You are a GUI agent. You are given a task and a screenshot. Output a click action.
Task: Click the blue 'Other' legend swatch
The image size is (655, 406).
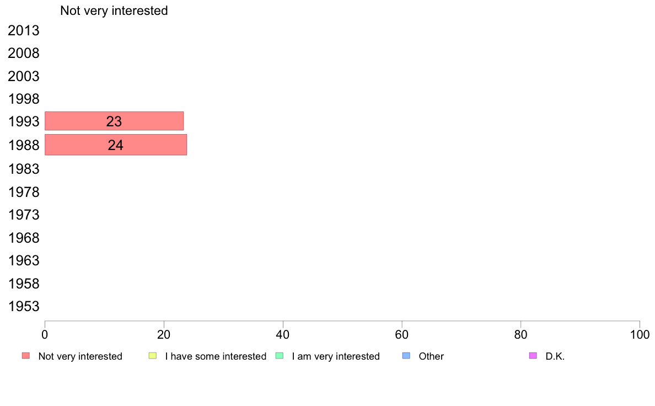(406, 356)
